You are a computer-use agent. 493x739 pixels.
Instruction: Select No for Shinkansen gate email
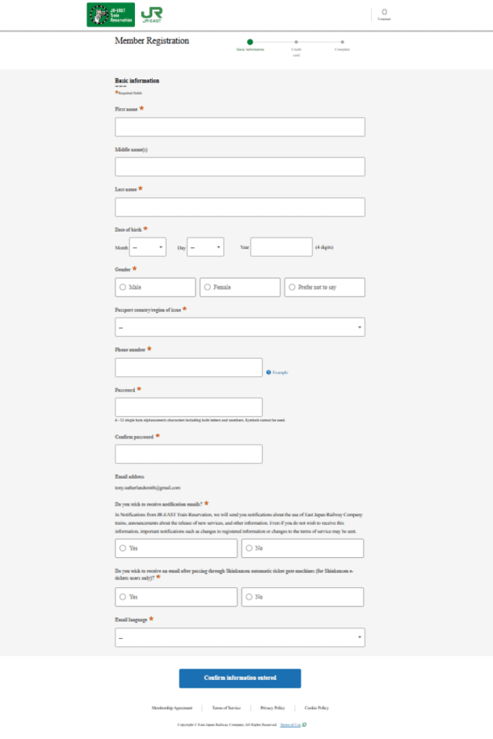tap(248, 597)
